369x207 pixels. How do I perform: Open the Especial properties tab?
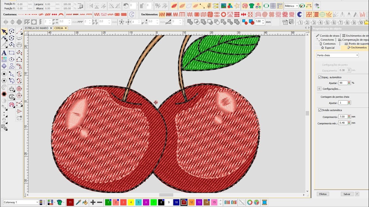tap(328, 48)
